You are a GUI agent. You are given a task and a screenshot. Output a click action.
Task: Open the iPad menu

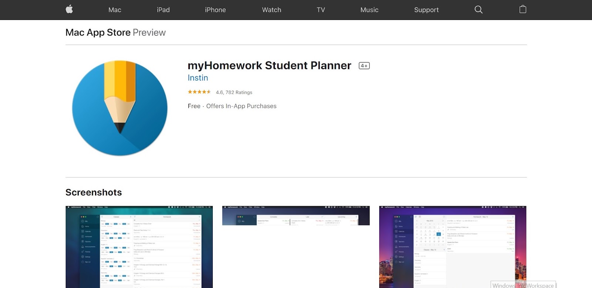[163, 10]
